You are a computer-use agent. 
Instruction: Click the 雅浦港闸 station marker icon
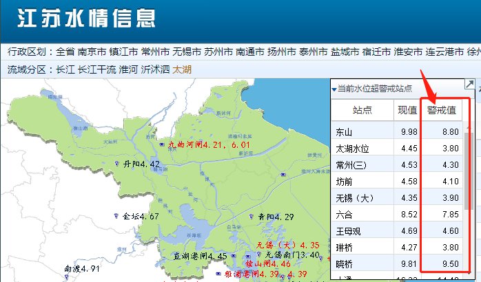tap(218, 274)
